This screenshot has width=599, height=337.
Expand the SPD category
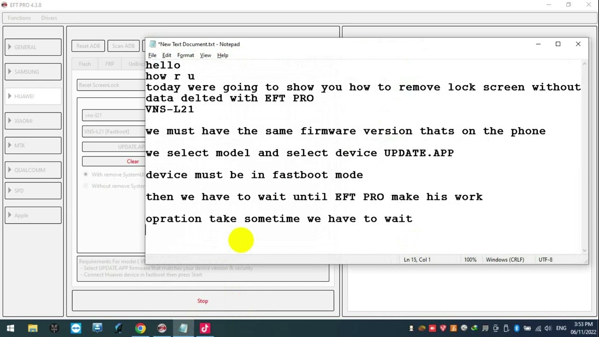coord(33,190)
